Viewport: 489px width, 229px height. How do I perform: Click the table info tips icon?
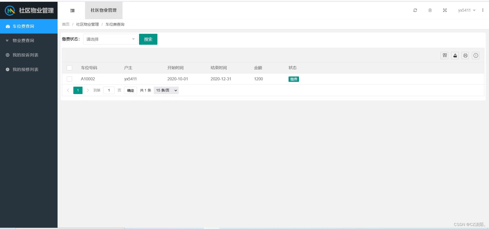pyautogui.click(x=476, y=55)
